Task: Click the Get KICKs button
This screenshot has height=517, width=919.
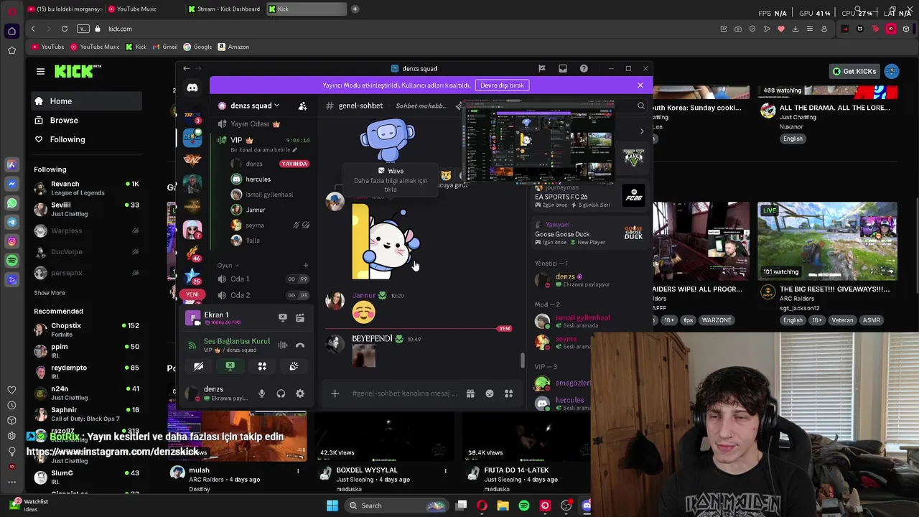Action: click(x=854, y=71)
